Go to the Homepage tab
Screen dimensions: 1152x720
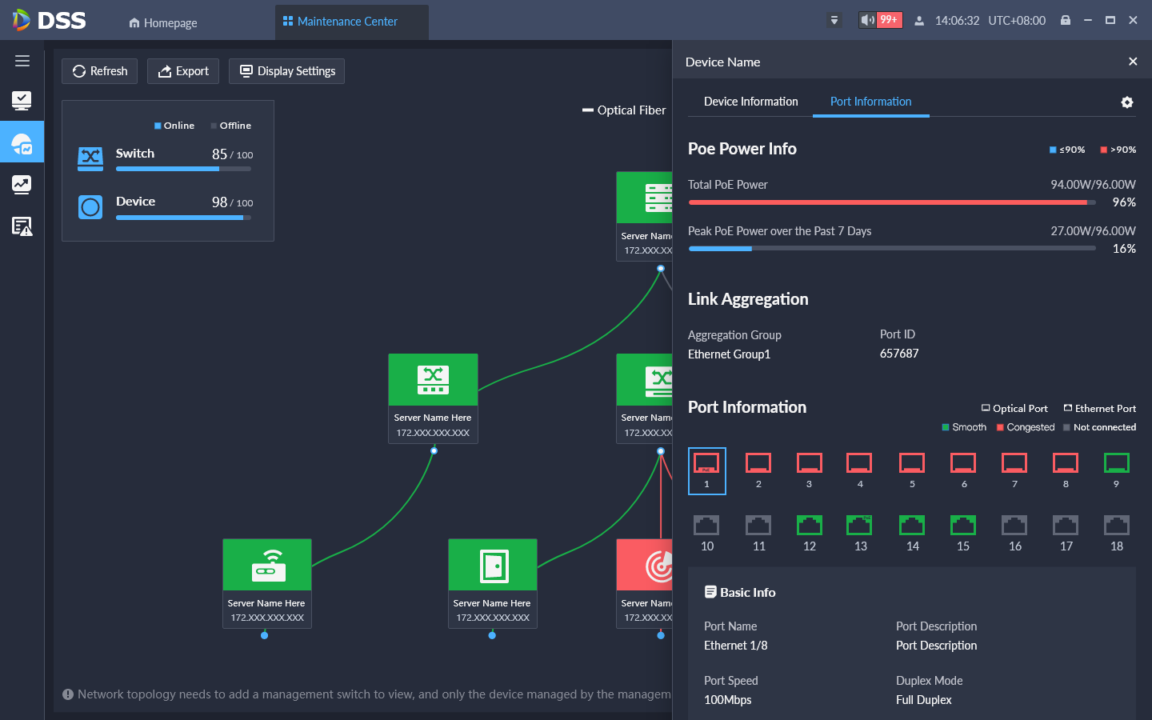click(x=163, y=22)
